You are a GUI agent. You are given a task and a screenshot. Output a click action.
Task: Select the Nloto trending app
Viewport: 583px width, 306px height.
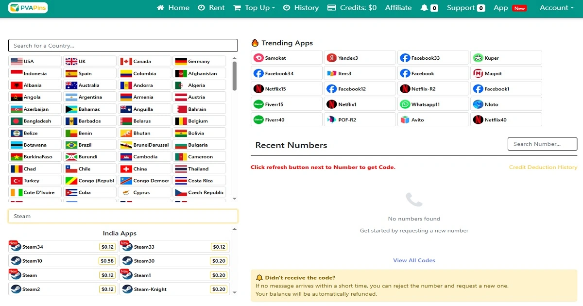coord(506,104)
